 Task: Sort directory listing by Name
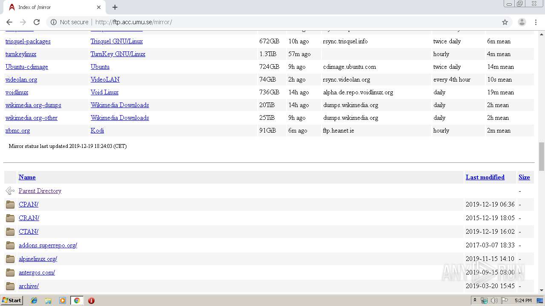(27, 177)
